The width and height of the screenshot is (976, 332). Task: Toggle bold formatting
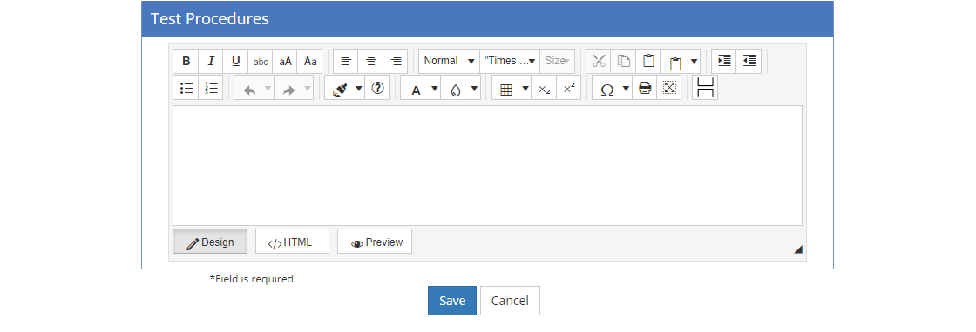click(186, 62)
